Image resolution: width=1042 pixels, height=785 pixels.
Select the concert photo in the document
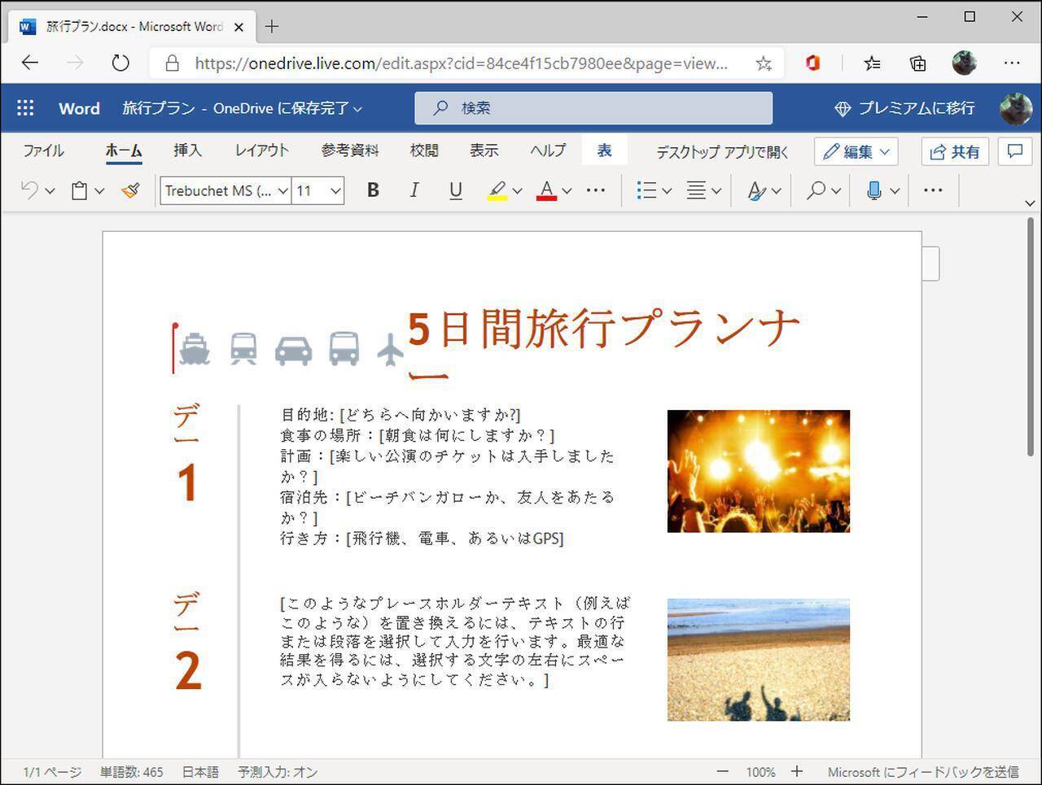point(758,471)
